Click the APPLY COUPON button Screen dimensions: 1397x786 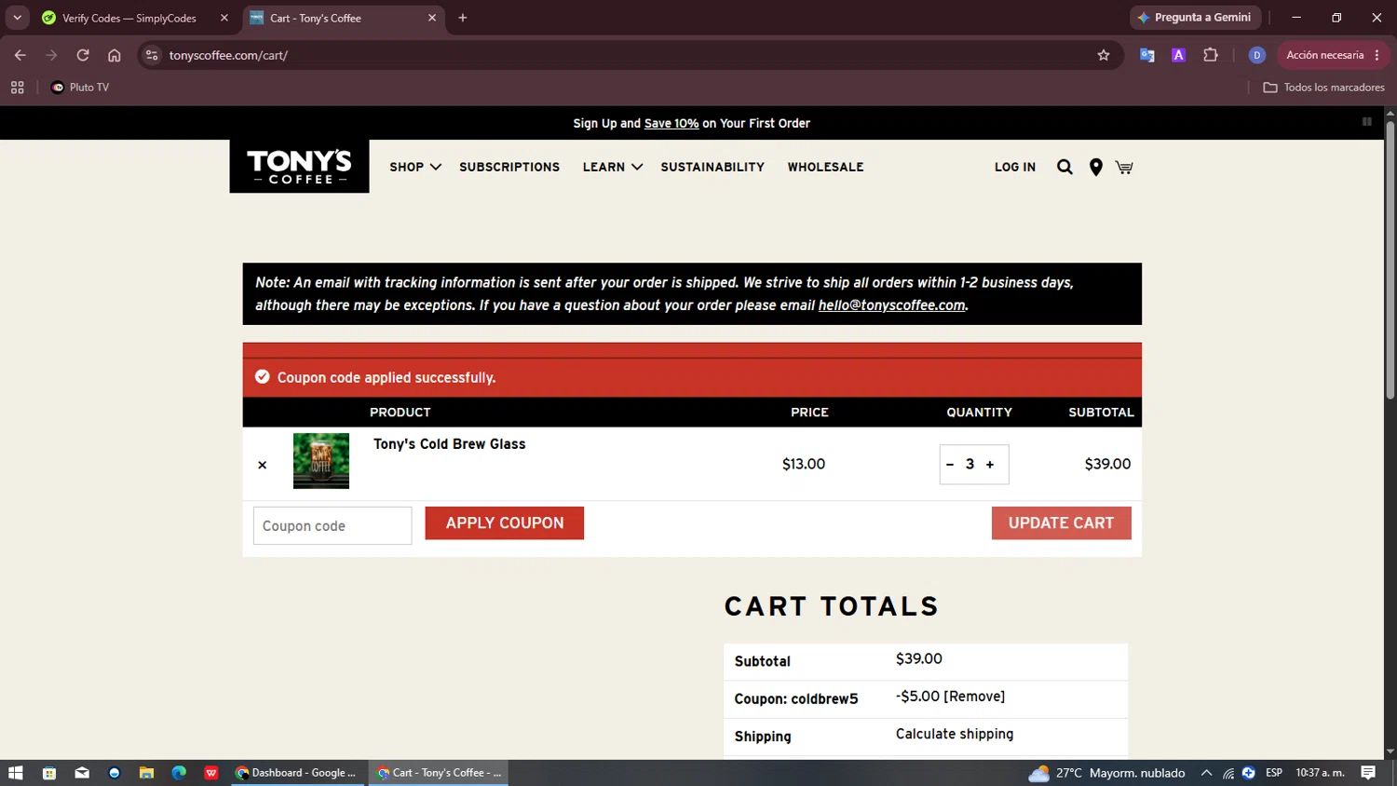pyautogui.click(x=505, y=523)
